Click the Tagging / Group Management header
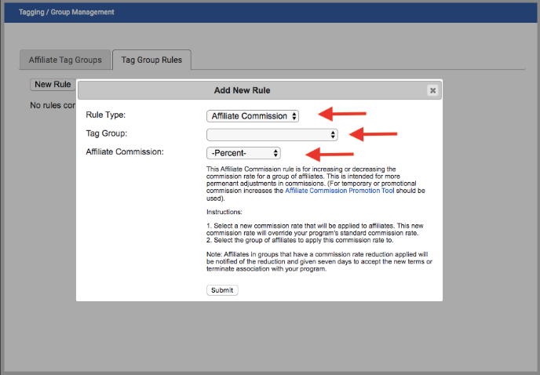Viewport: 540px width, 375px height. (x=66, y=13)
